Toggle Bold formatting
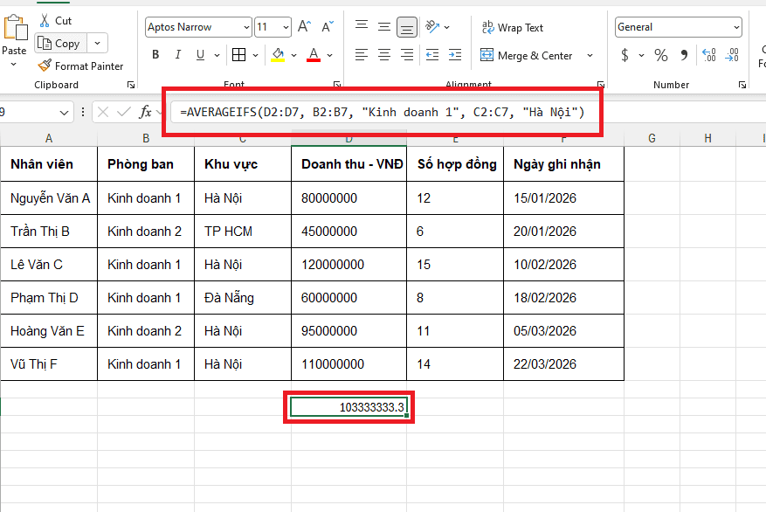Viewport: 766px width, 512px height. tap(155, 55)
